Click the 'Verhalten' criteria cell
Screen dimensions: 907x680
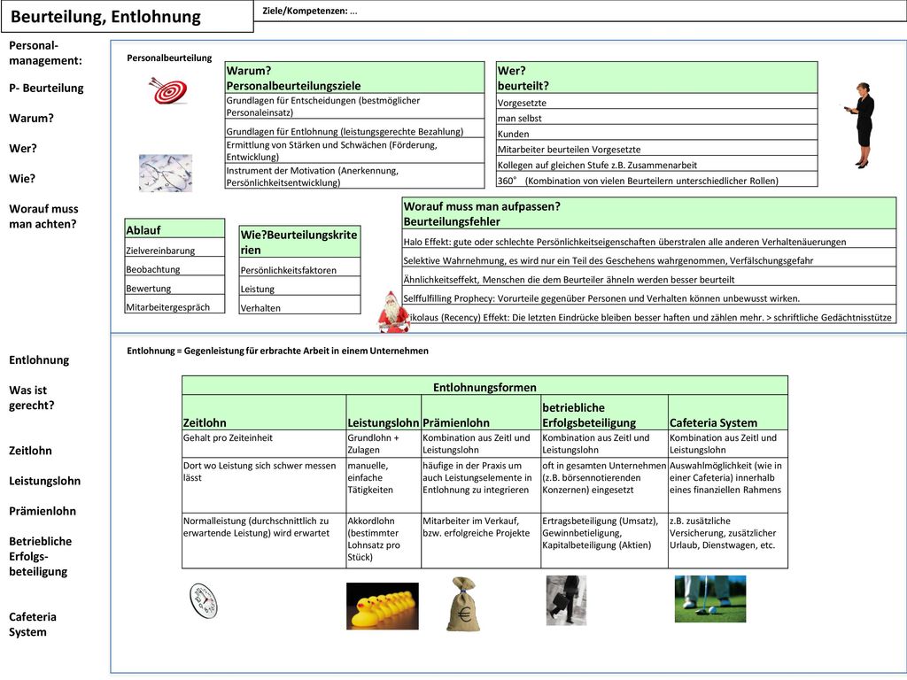(299, 306)
